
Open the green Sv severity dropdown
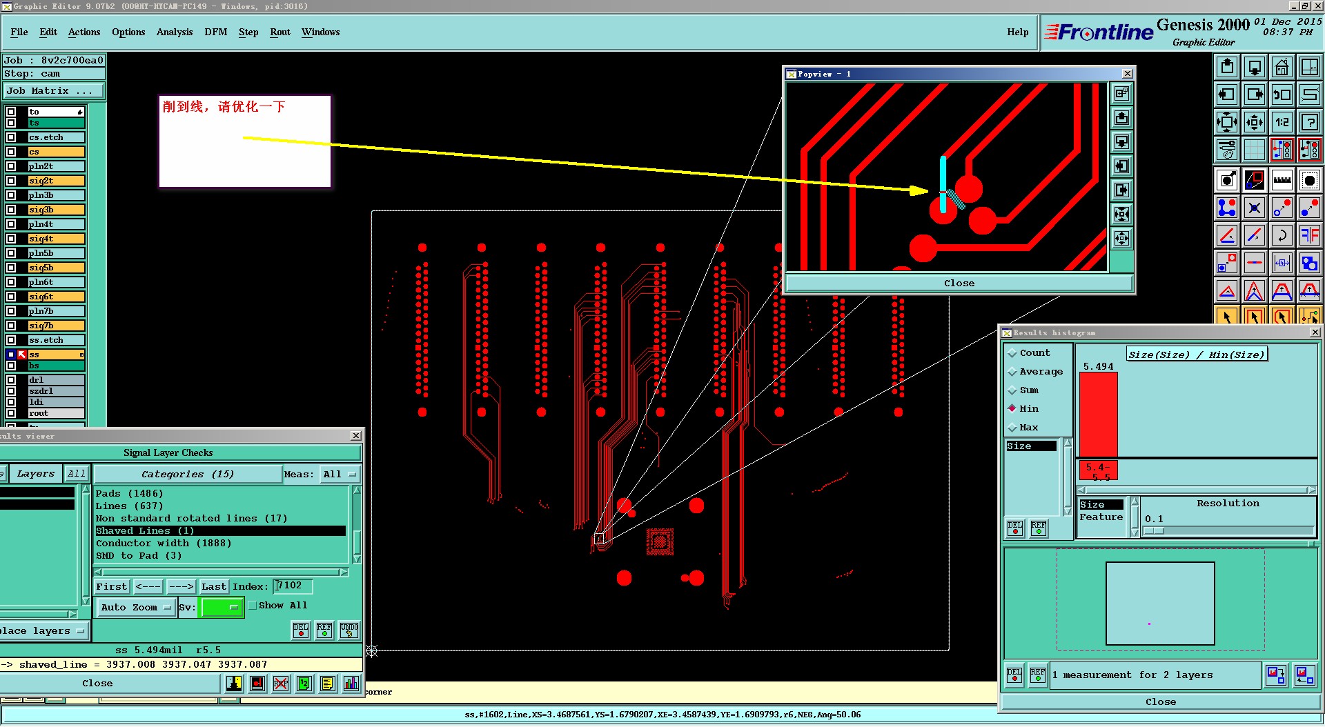click(x=221, y=607)
